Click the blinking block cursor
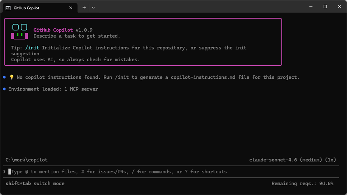The image size is (347, 195). click(11, 171)
